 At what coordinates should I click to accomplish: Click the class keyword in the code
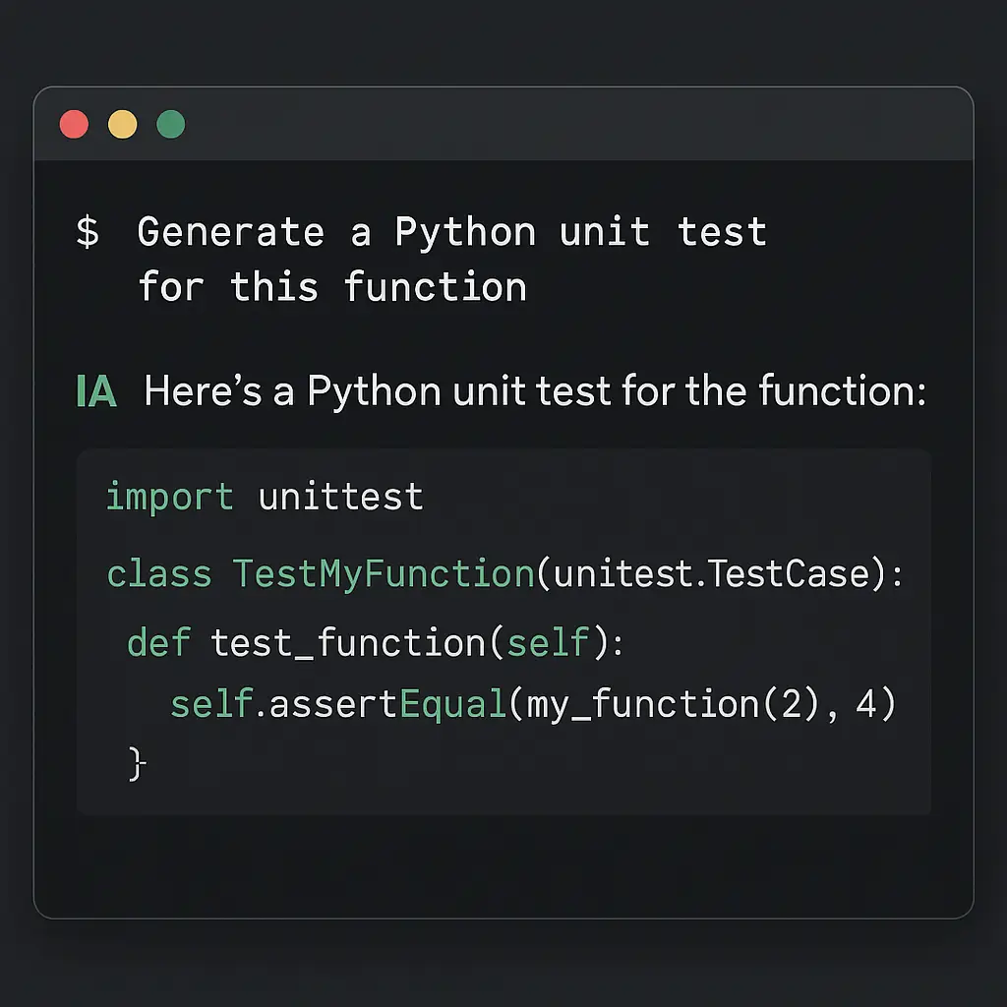click(158, 573)
